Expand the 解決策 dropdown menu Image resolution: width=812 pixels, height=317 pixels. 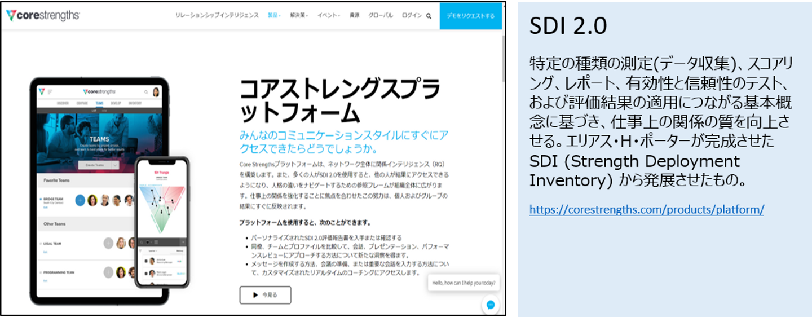click(299, 16)
